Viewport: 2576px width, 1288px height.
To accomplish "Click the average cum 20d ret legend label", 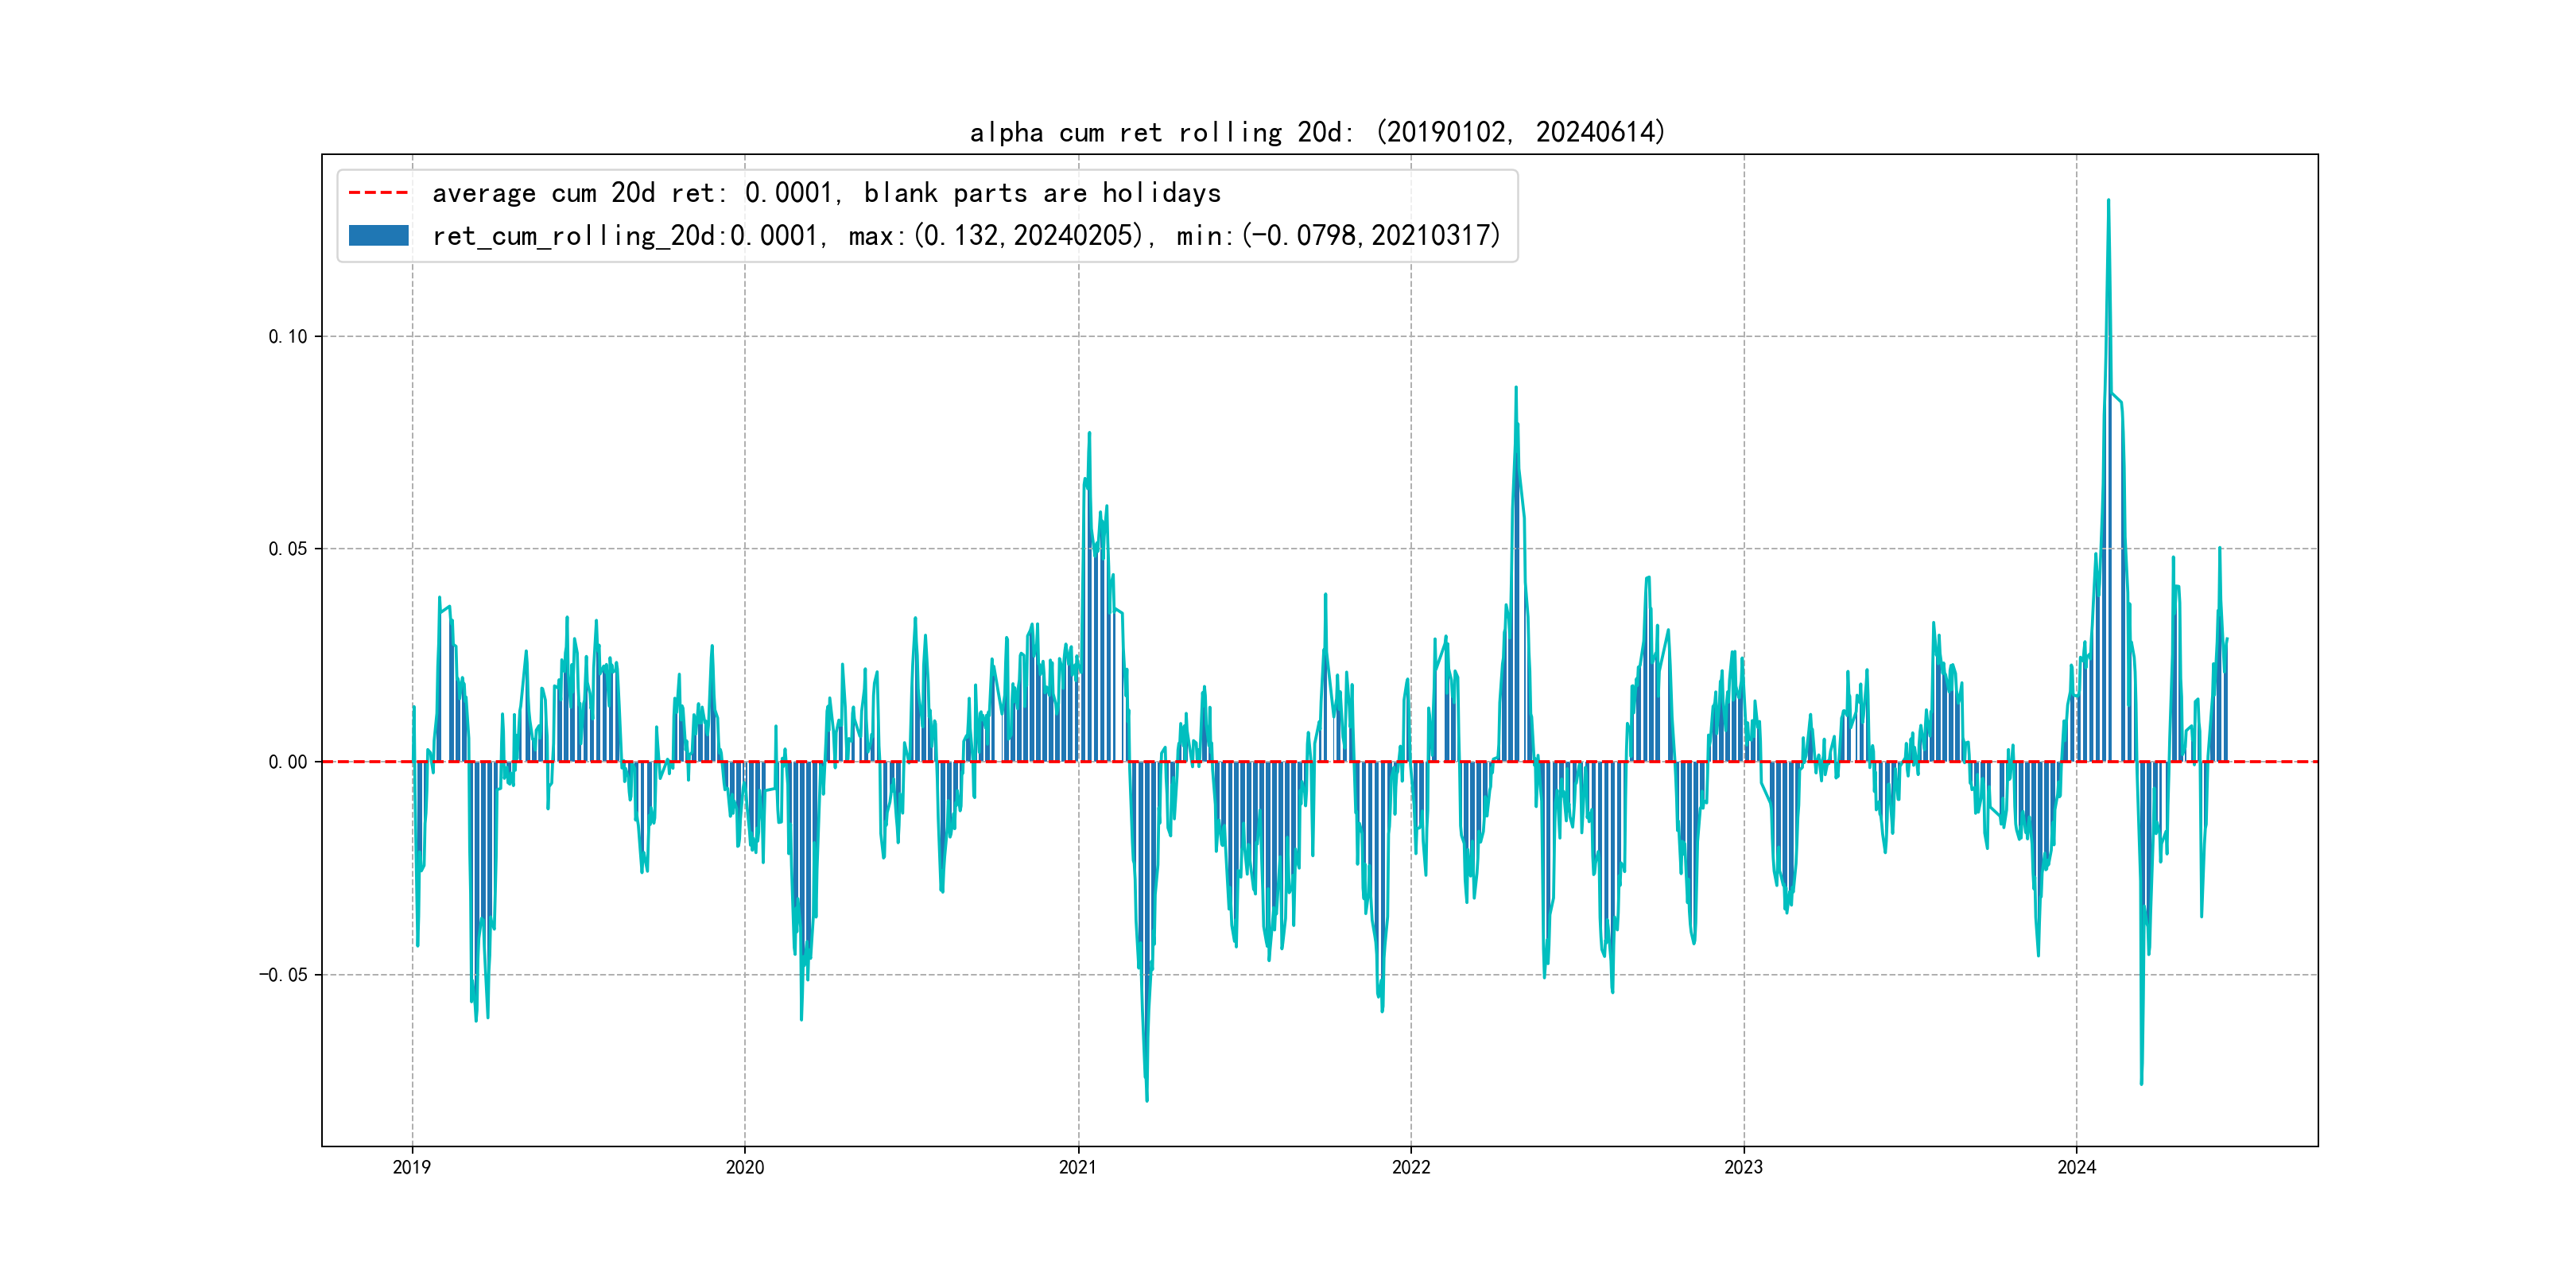I will (x=826, y=192).
